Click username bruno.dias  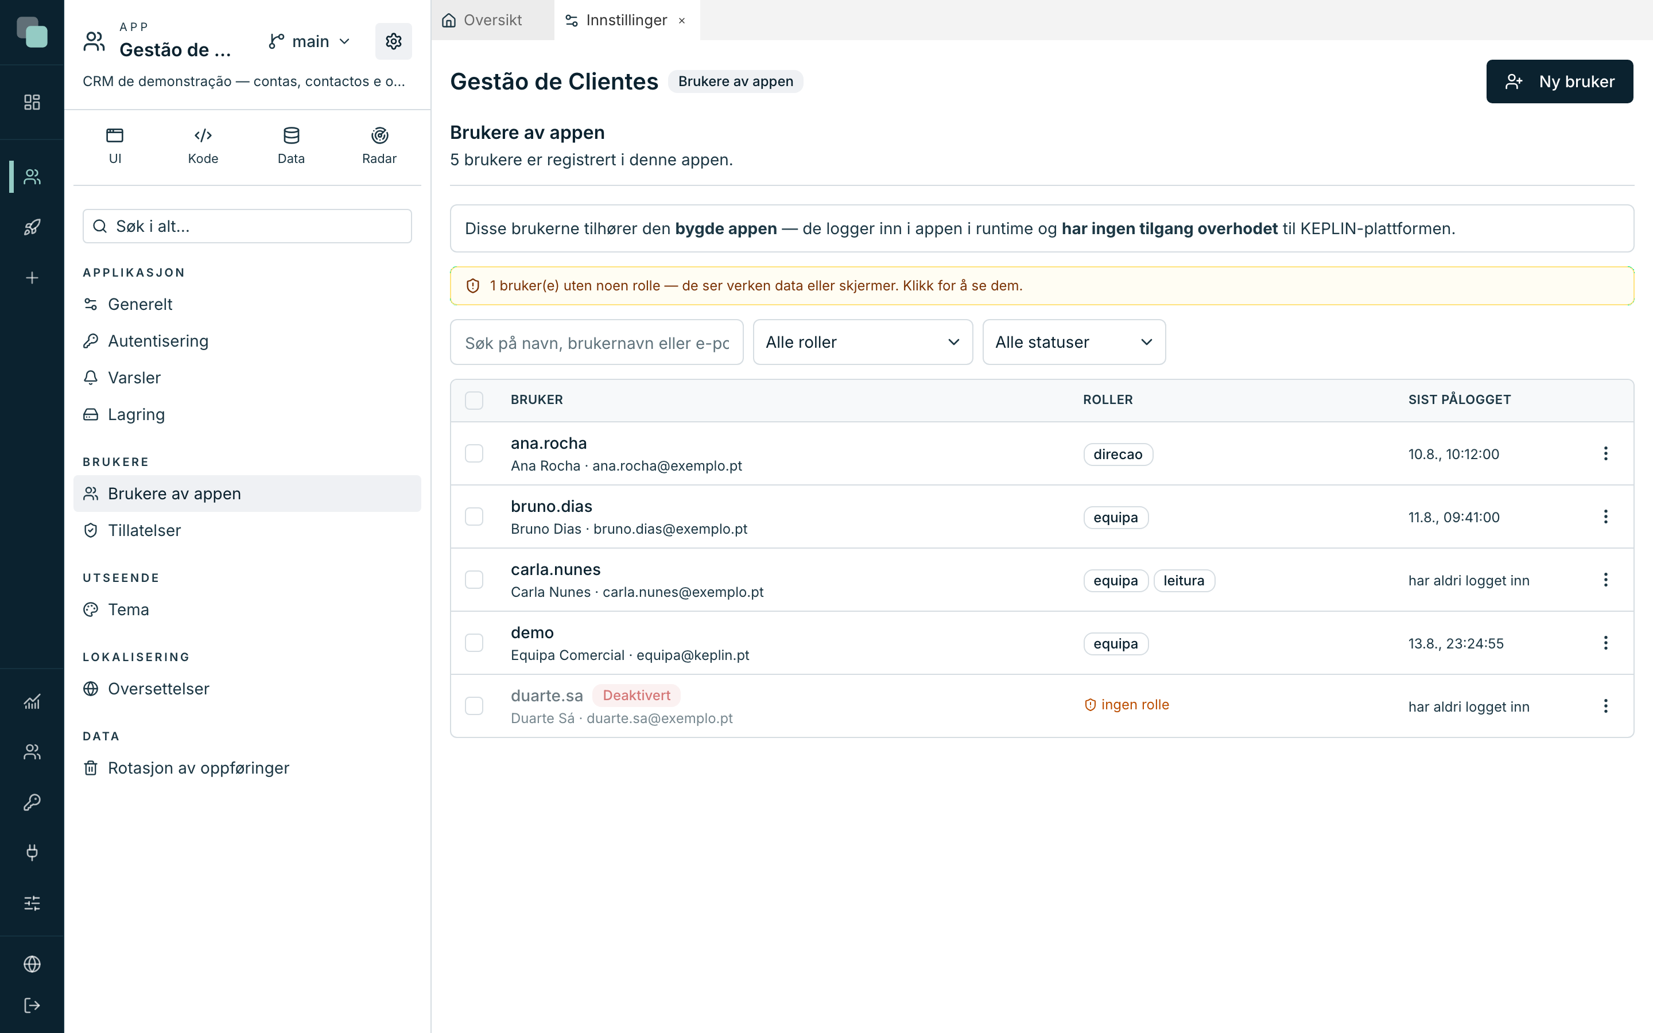pyautogui.click(x=551, y=506)
